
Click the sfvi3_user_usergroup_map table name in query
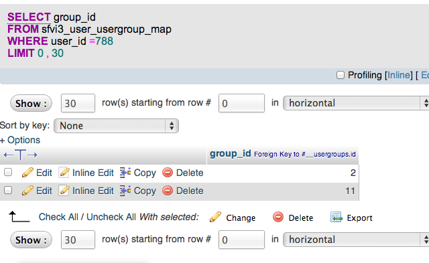pos(107,29)
